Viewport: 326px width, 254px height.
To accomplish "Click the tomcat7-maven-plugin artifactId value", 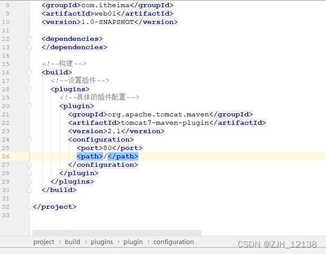I will click(x=165, y=123).
